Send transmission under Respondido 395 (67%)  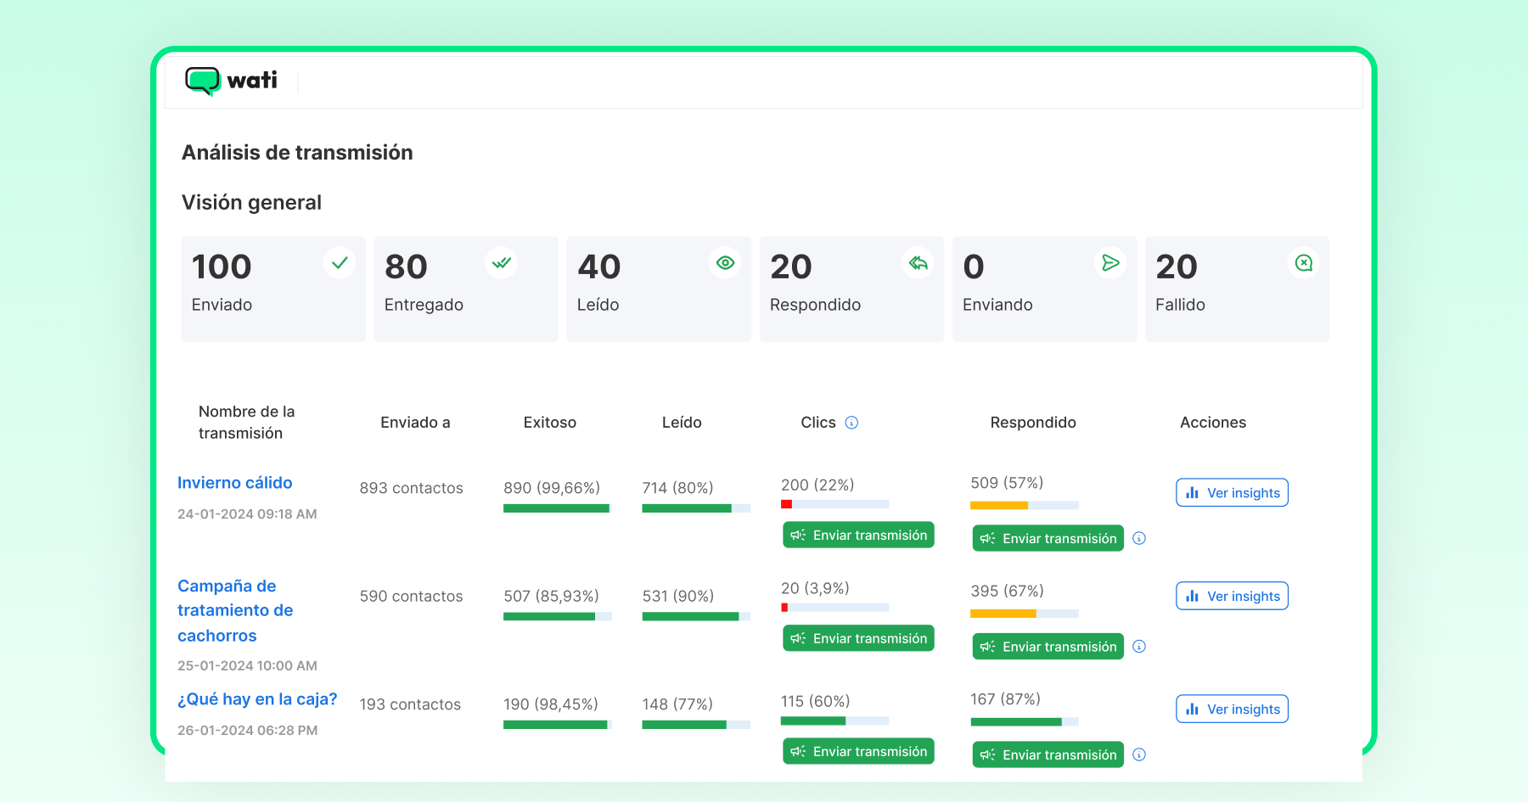coord(1048,647)
